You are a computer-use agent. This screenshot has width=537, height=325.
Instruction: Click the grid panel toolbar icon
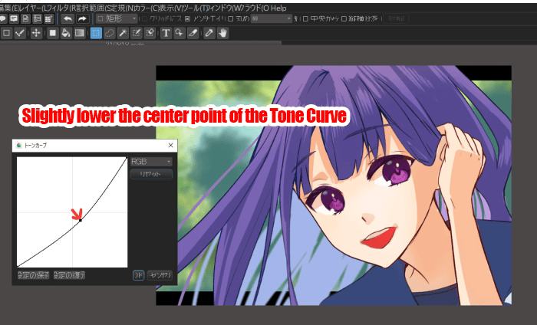click(x=48, y=18)
